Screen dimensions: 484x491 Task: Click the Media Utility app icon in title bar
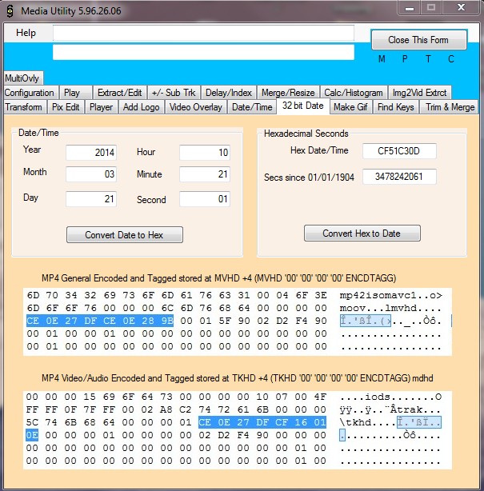10,11
